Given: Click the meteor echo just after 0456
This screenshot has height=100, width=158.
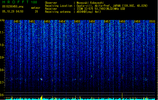Looking at the screenshot, I should click(92, 76).
